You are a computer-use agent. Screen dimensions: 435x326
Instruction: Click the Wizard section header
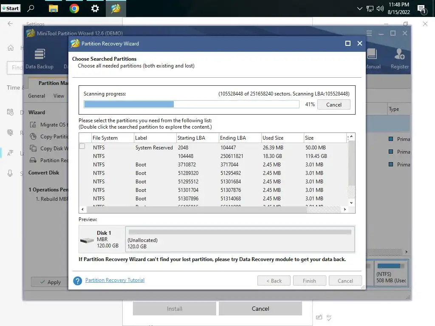[x=37, y=112]
